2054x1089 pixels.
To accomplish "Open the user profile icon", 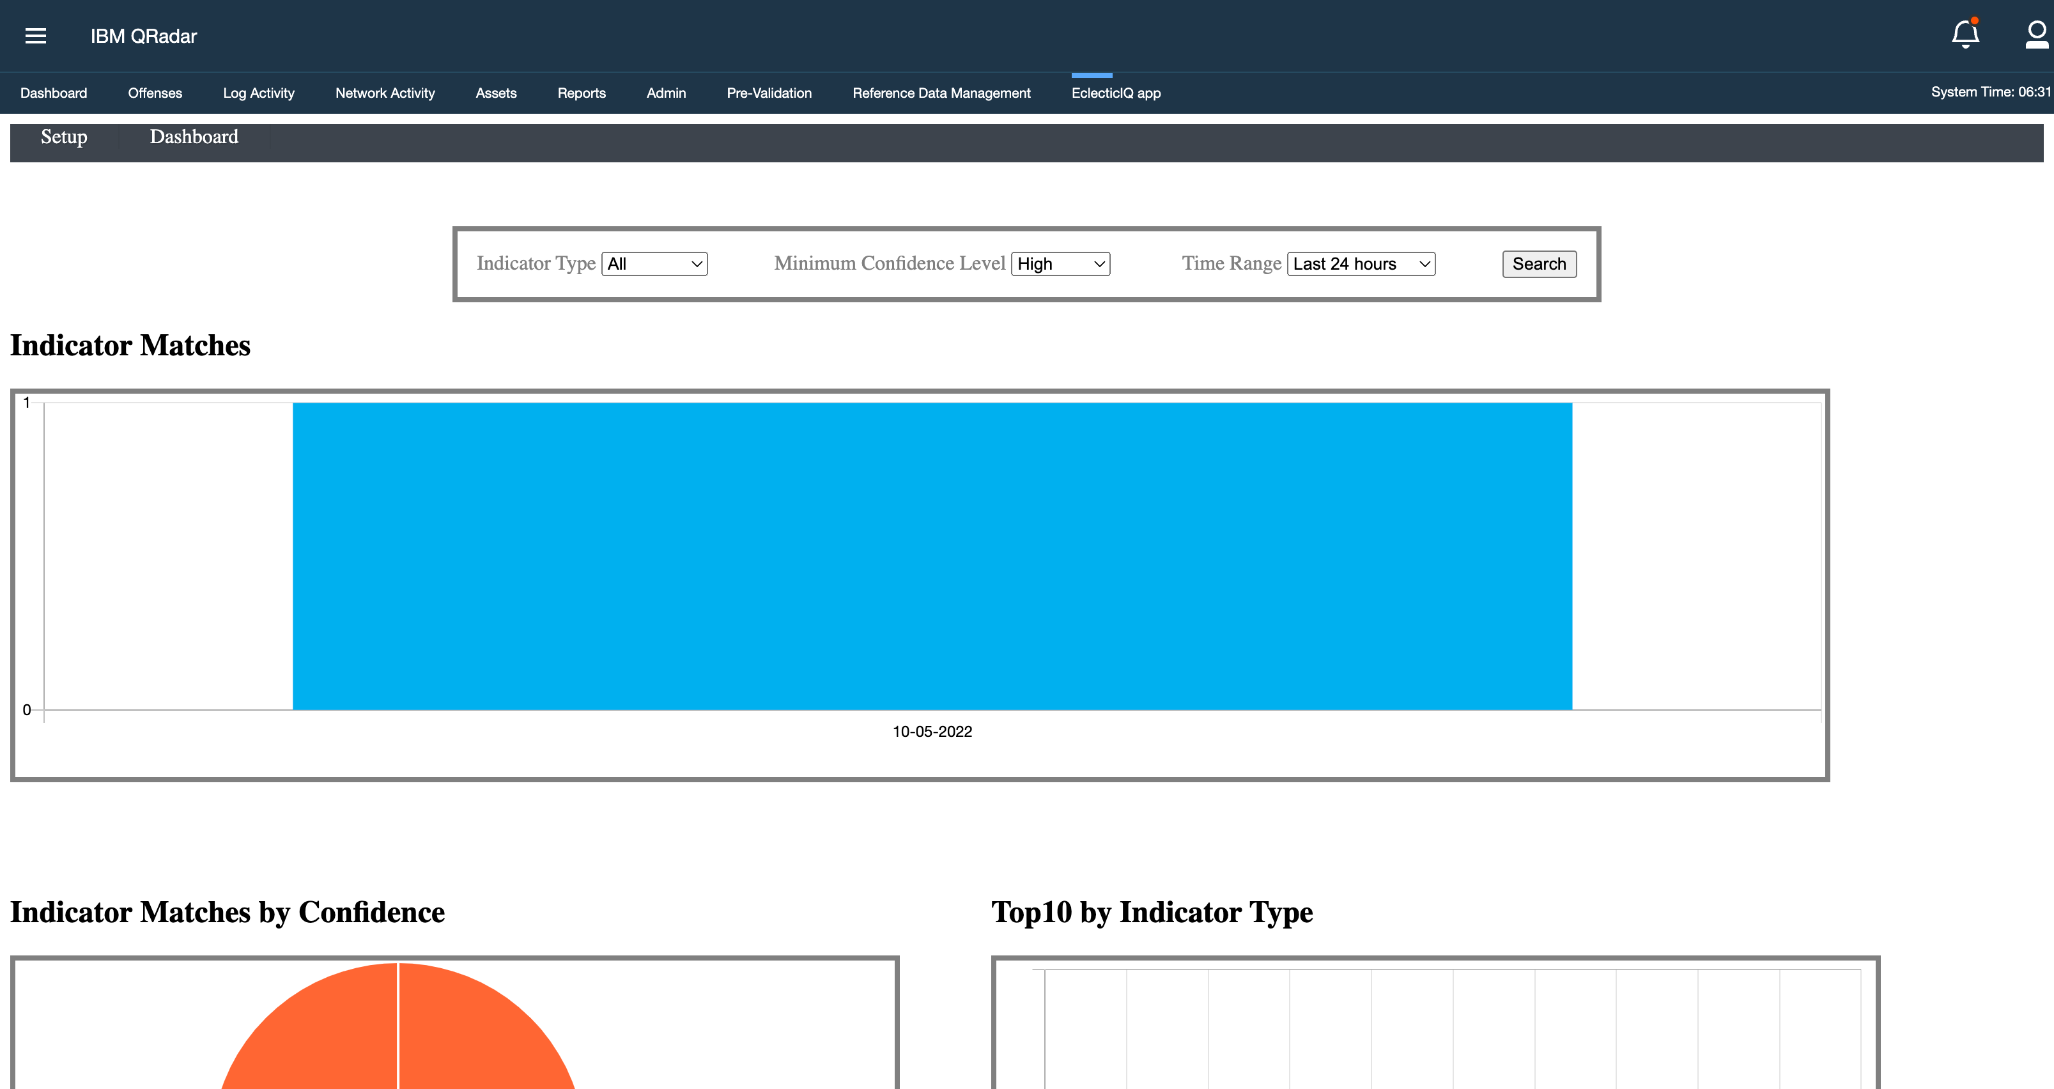I will (x=2037, y=35).
